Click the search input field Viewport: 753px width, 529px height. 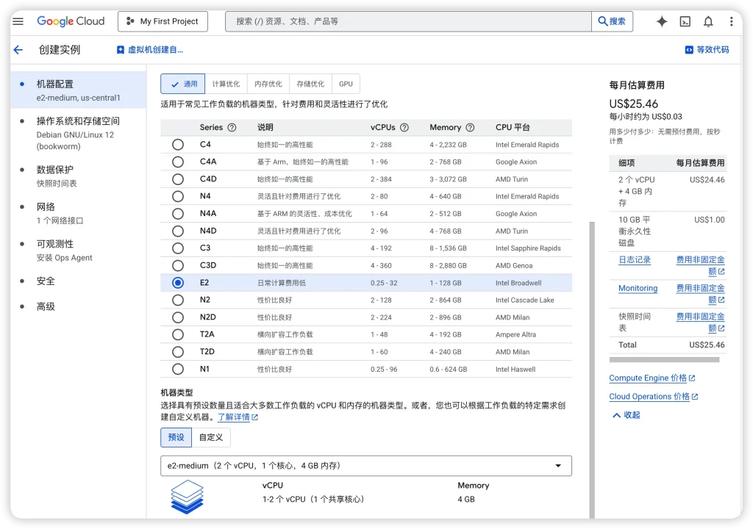tap(408, 21)
